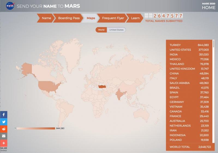Select Turkey row in country list
Screen dimensions: 218x153
(189, 45)
